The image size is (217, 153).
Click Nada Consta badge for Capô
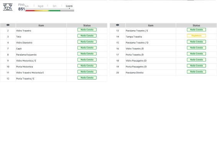tap(87, 48)
